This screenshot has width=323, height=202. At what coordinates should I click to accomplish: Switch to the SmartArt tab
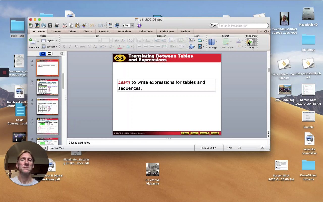tap(105, 31)
